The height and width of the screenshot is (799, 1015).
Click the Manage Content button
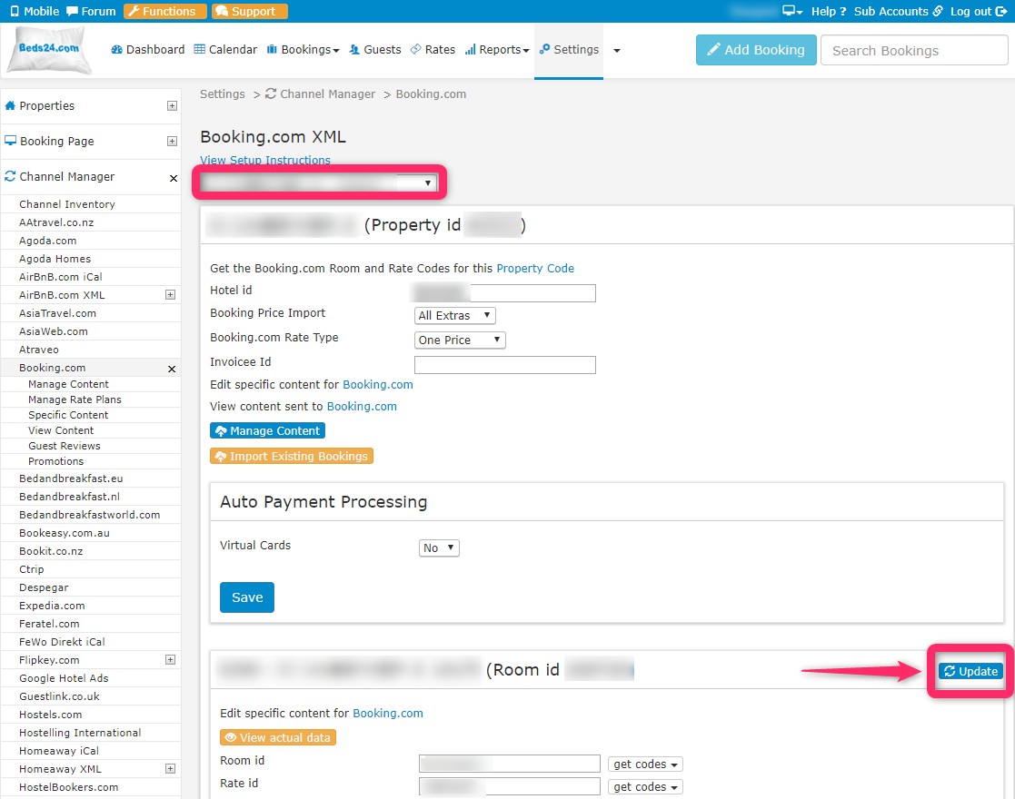pos(267,431)
